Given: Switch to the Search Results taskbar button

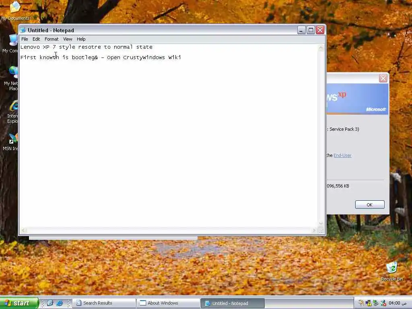Looking at the screenshot, I should pyautogui.click(x=104, y=303).
